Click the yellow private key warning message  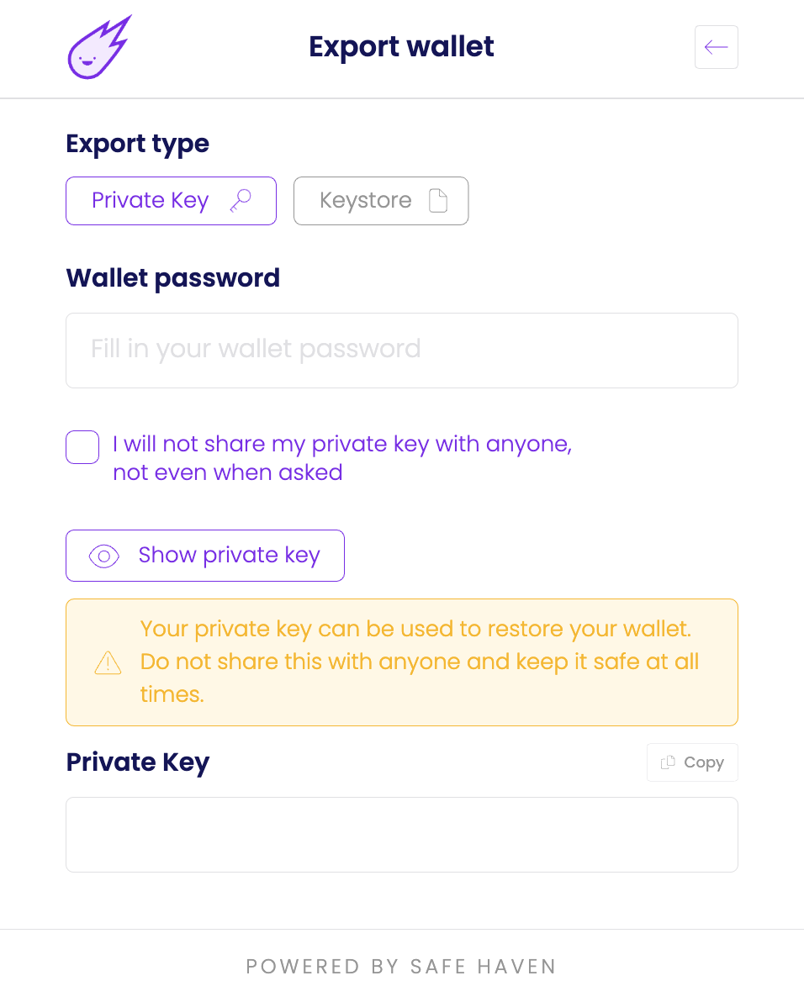pyautogui.click(x=419, y=662)
